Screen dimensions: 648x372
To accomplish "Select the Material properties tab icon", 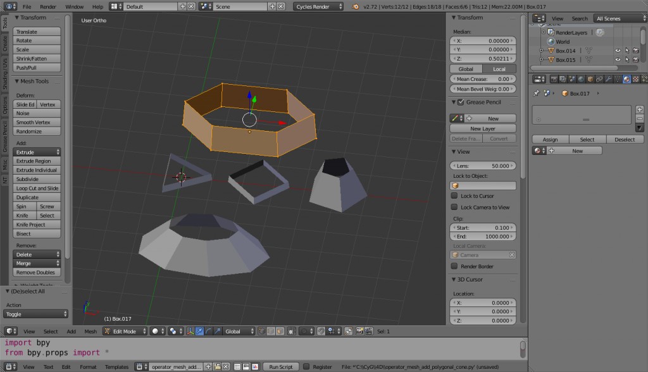I will click(626, 78).
